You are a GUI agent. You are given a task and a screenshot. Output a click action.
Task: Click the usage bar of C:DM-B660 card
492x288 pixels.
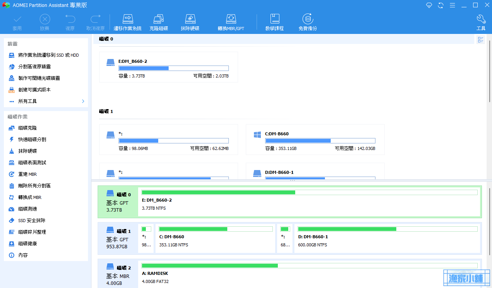click(x=320, y=141)
